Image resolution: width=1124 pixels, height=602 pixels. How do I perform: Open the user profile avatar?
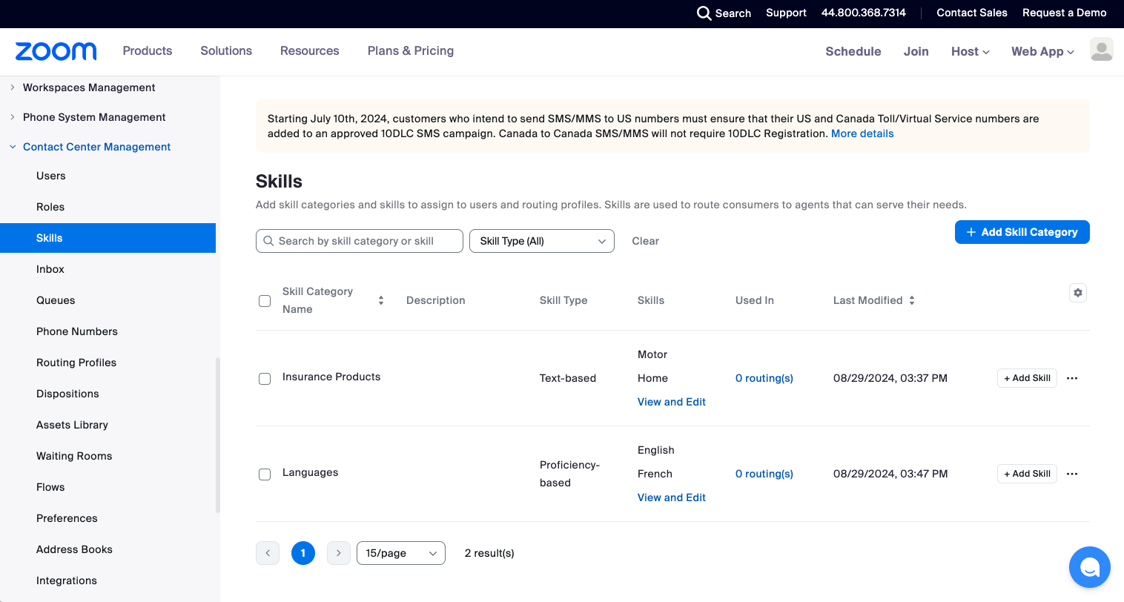(x=1101, y=50)
